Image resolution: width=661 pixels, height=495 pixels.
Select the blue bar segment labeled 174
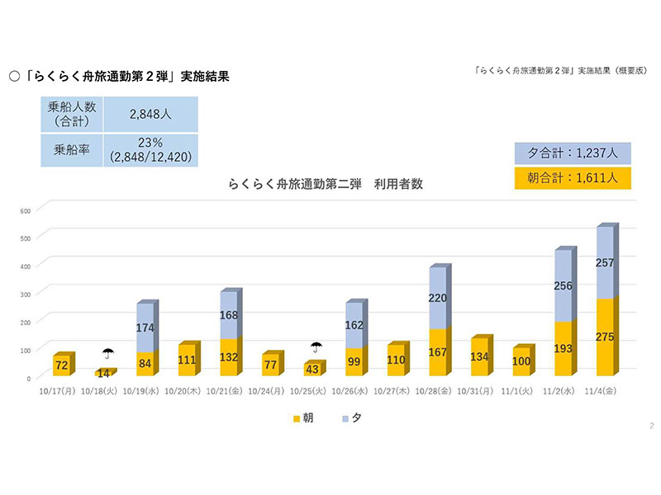click(145, 328)
